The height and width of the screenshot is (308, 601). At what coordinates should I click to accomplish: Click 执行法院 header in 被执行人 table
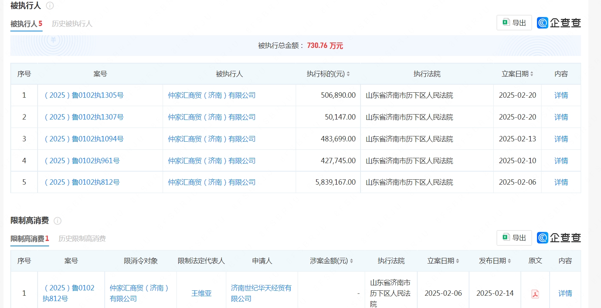[x=427, y=74]
